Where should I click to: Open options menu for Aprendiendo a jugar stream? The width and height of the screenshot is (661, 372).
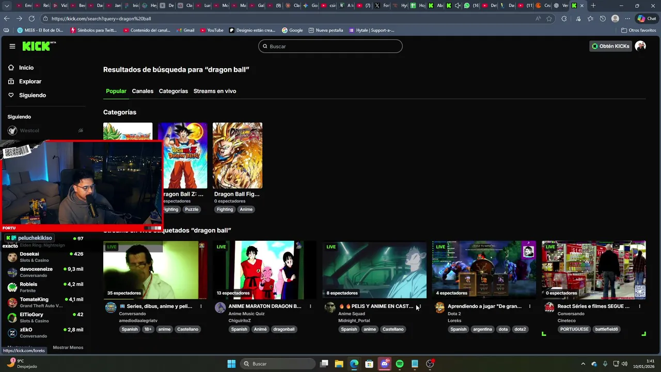[x=530, y=306]
